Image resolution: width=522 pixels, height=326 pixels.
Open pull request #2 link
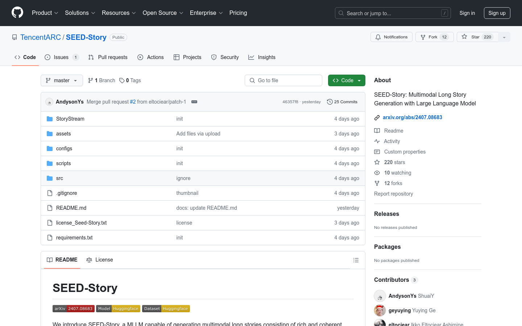pyautogui.click(x=133, y=102)
